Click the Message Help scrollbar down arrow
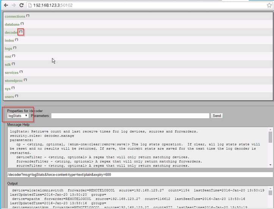The height and width of the screenshot is (209, 274). tap(270, 165)
